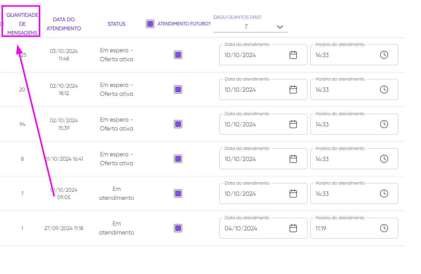
Task: Select status cell in 02/10/2024 15:39 row
Action: 117,124
